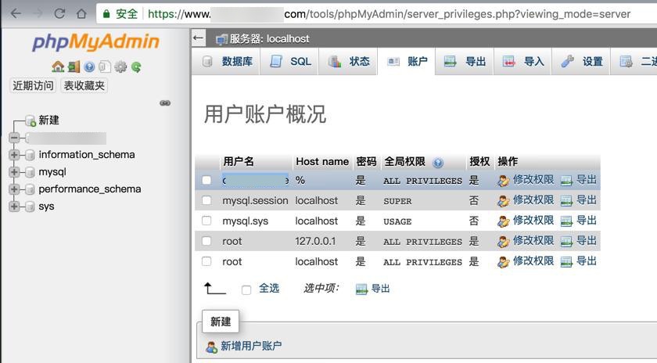Open the 账户 tab
Image resolution: width=657 pixels, height=363 pixels.
pyautogui.click(x=407, y=62)
